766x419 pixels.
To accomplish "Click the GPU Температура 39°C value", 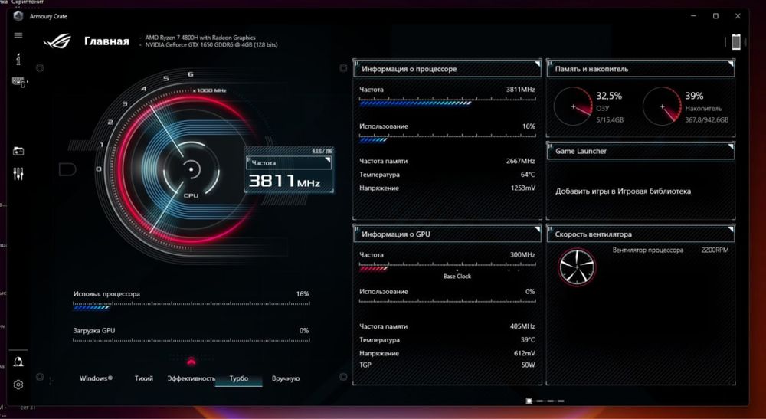I will tap(528, 340).
